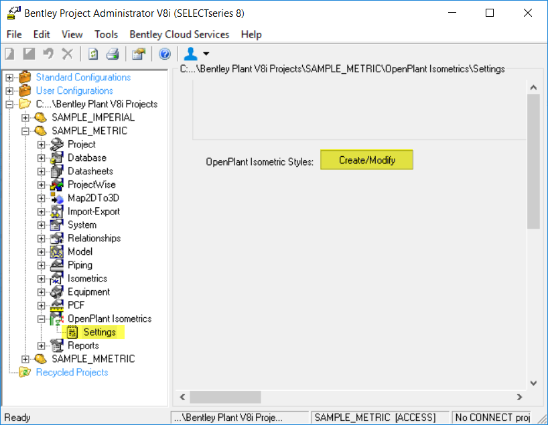The image size is (548, 425).
Task: Open the Tools menu
Action: coord(107,34)
